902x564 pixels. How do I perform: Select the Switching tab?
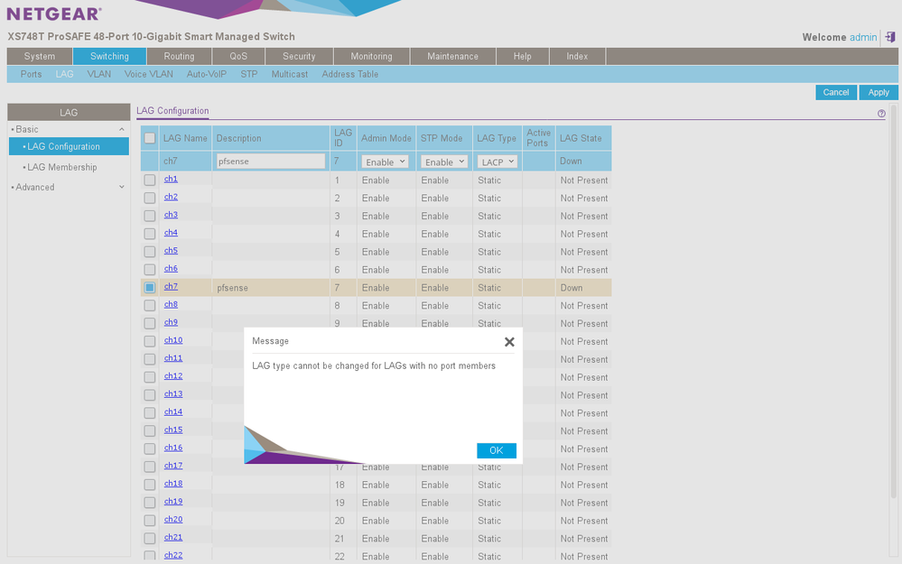(x=109, y=56)
